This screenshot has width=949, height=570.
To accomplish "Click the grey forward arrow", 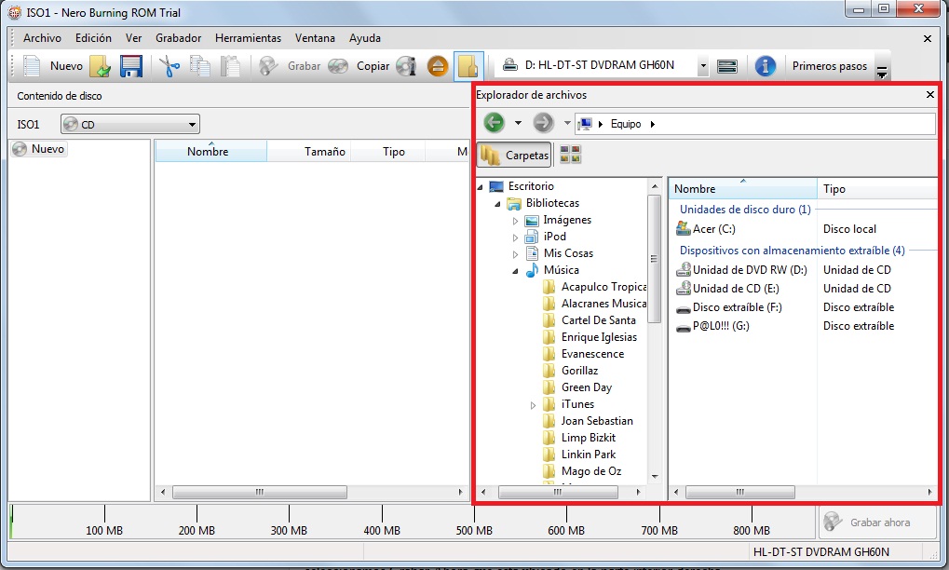I will coord(543,123).
